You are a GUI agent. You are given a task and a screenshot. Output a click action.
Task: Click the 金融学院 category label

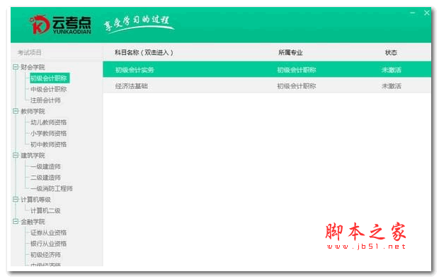[x=33, y=222]
